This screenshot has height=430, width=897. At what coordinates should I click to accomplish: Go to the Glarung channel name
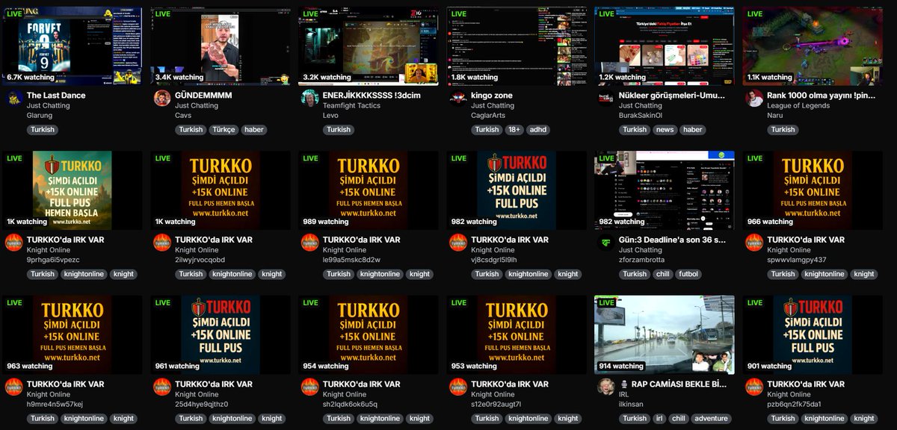(x=40, y=116)
